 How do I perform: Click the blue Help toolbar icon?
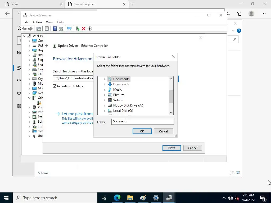[x=55, y=29]
